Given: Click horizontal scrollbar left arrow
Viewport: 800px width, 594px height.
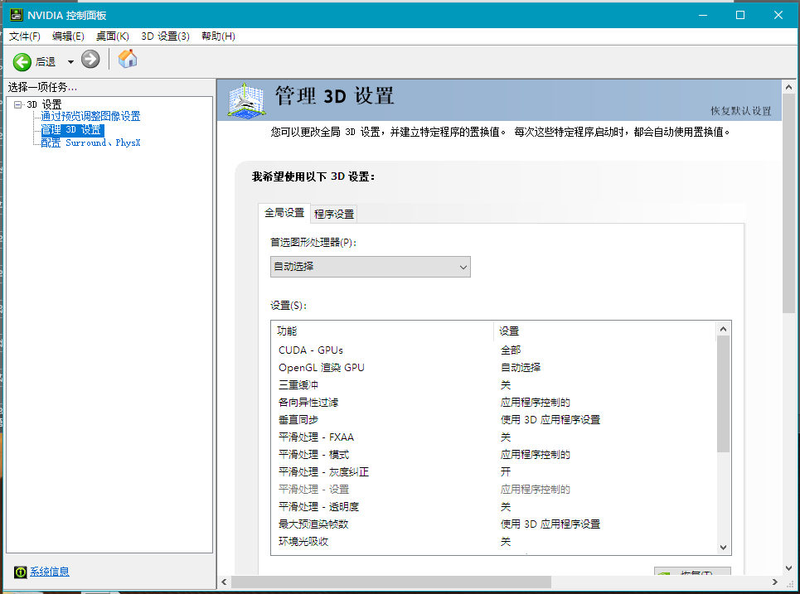Looking at the screenshot, I should pos(224,582).
